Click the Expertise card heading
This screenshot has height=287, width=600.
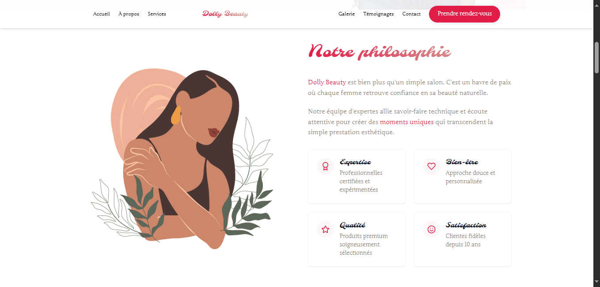click(356, 162)
